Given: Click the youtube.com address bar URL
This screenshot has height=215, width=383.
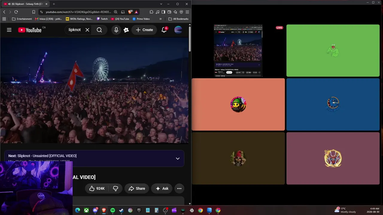Looking at the screenshot, I should [78, 12].
